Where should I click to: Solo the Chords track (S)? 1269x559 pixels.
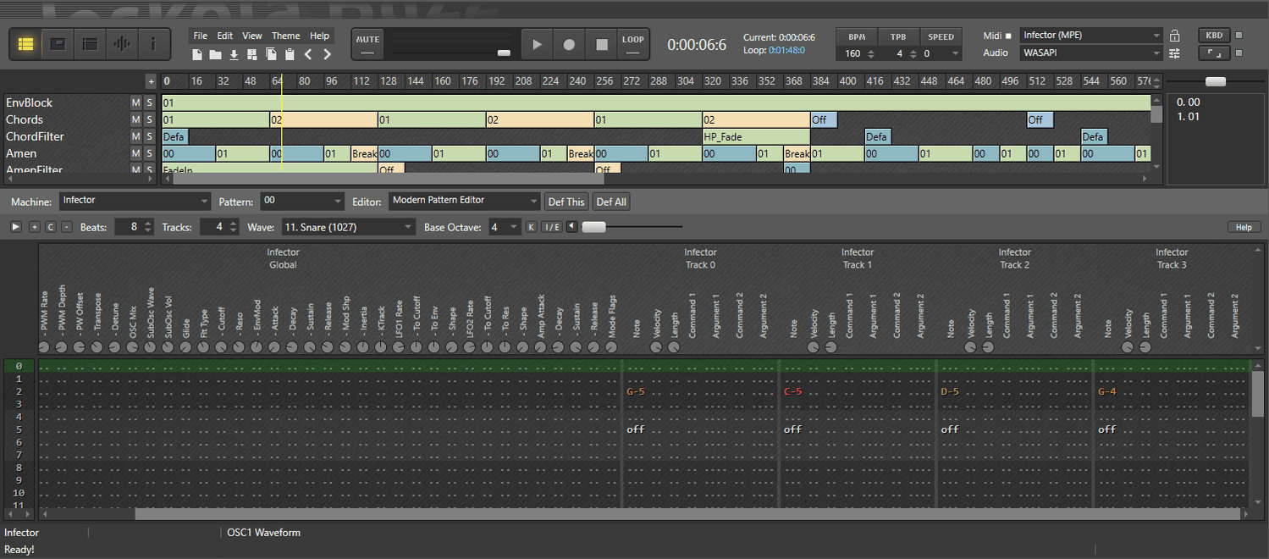150,119
